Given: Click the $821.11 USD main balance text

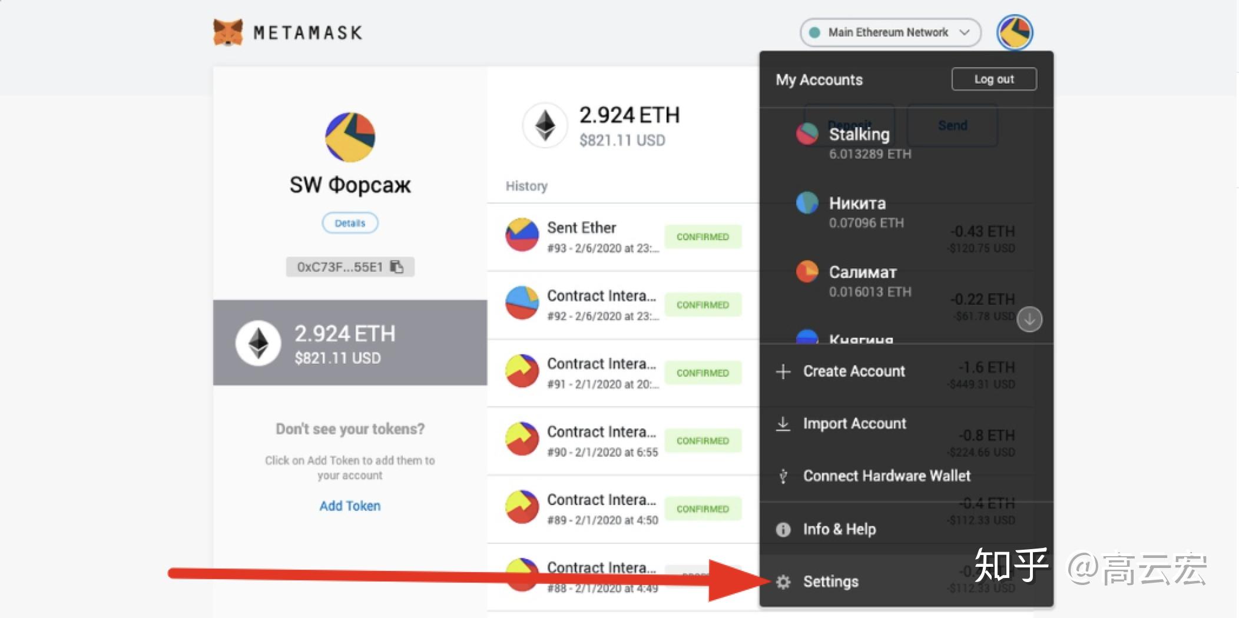Looking at the screenshot, I should point(622,140).
